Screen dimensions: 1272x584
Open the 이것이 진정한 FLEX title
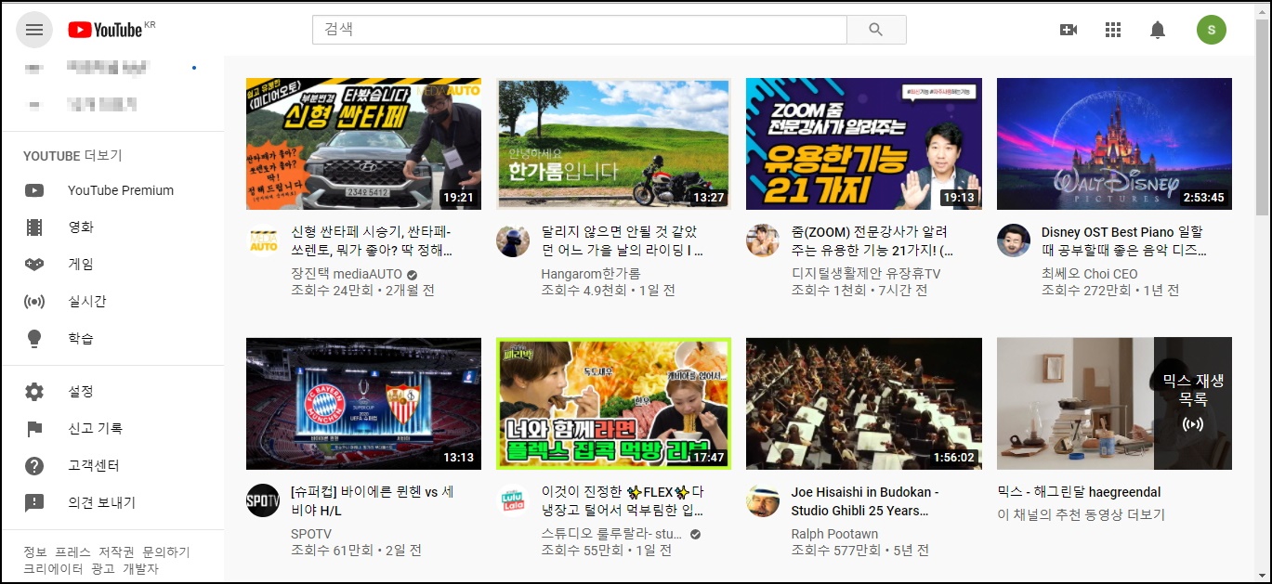[622, 500]
